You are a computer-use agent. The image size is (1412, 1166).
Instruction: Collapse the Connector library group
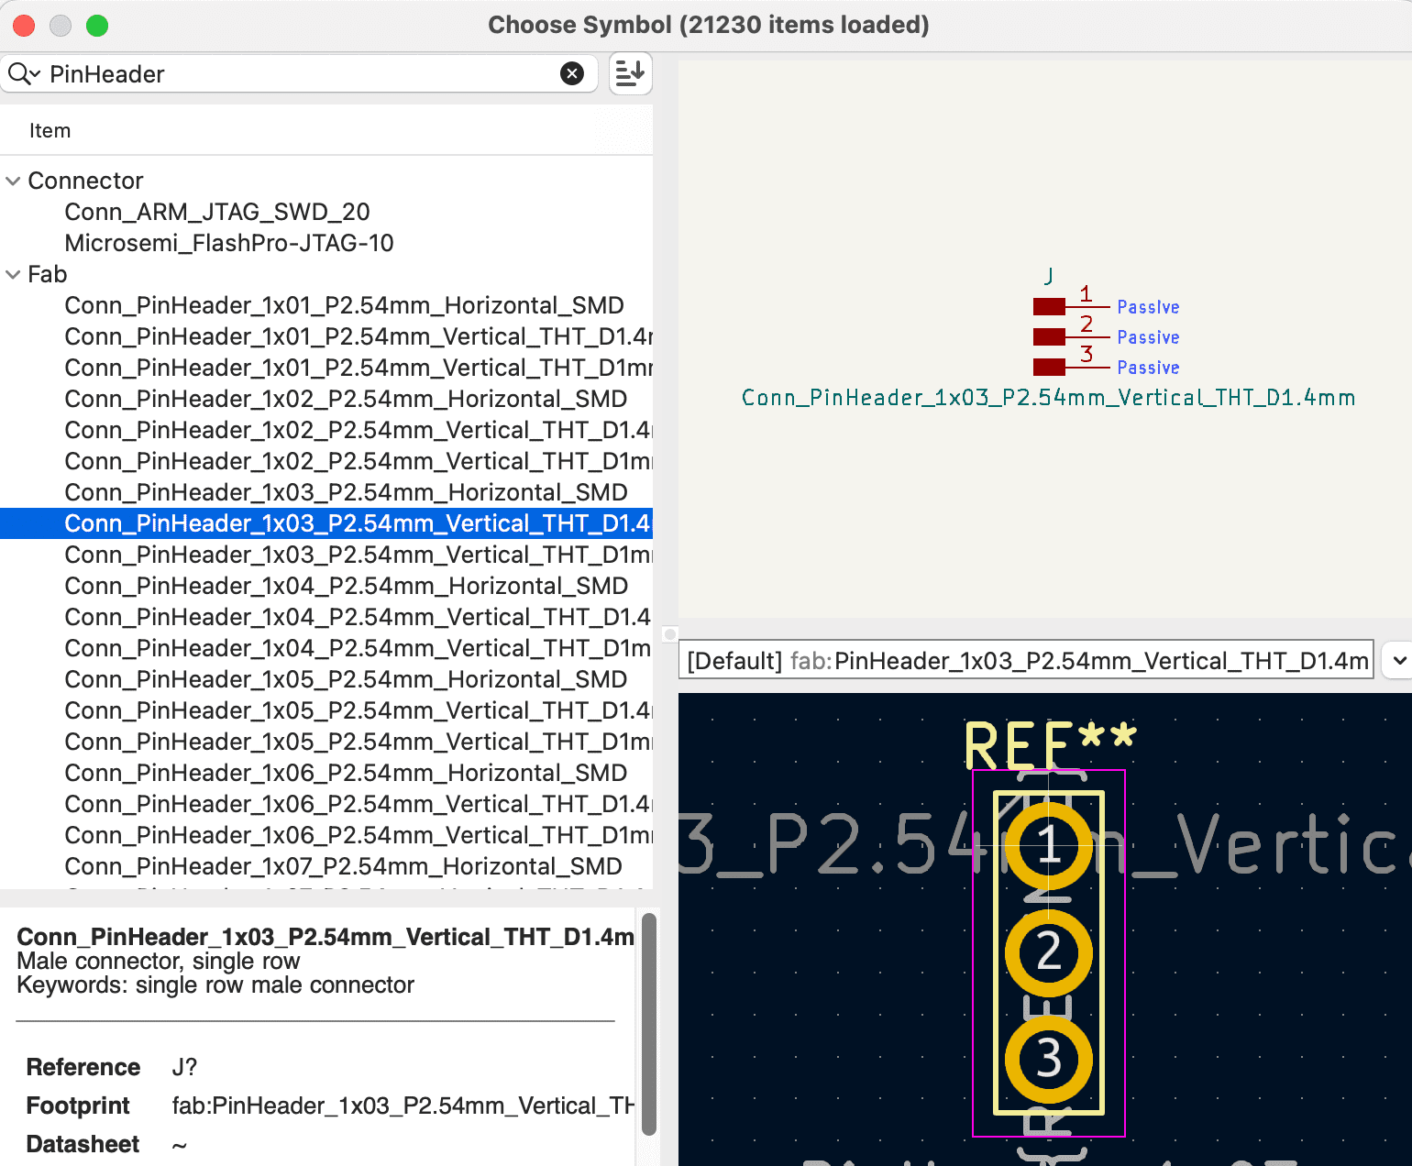[x=13, y=181]
